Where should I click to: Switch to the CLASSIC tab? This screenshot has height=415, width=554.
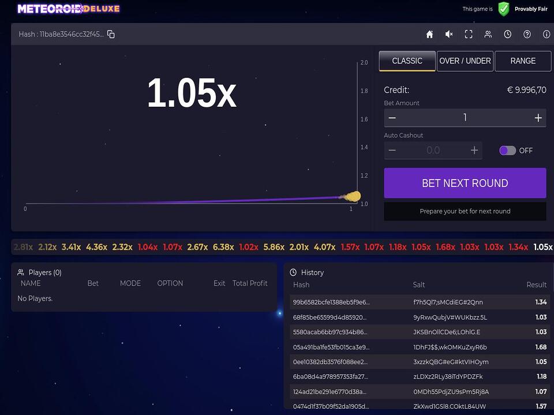[x=407, y=61]
